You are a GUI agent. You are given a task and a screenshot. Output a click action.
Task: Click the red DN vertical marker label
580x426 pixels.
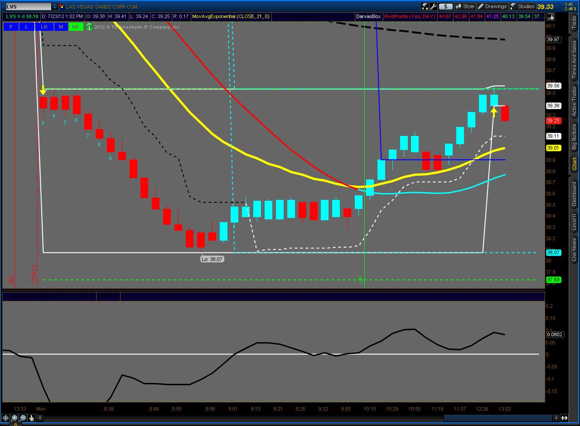coord(11,280)
